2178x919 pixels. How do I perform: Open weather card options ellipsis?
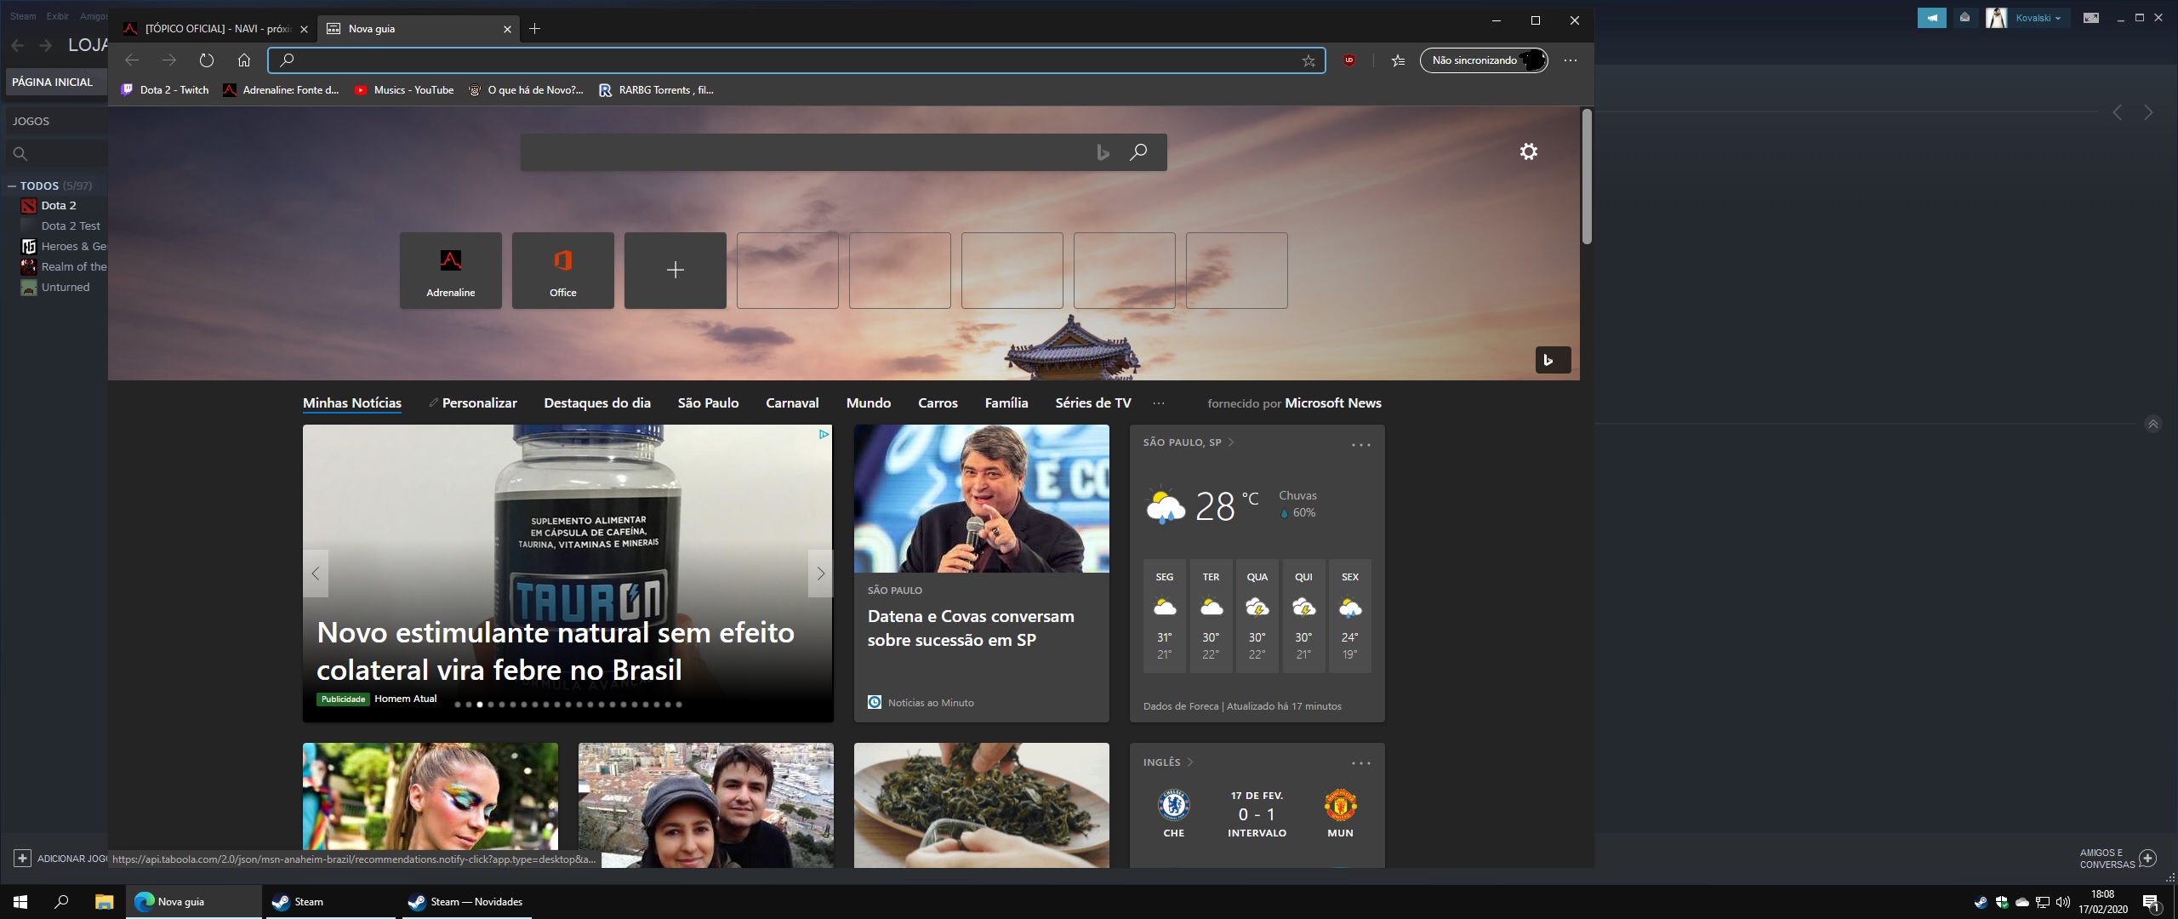point(1360,445)
